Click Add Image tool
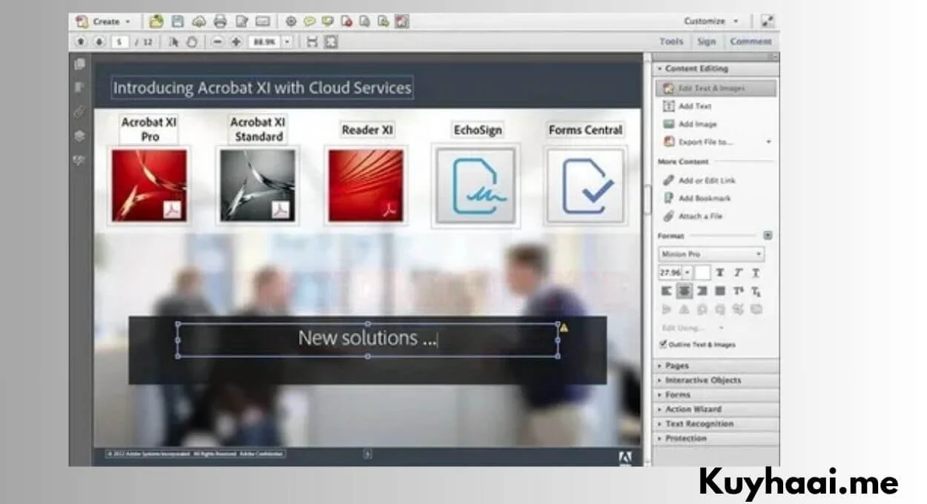 tap(690, 124)
